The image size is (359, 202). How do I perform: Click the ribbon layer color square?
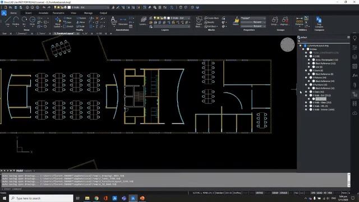[168, 18]
